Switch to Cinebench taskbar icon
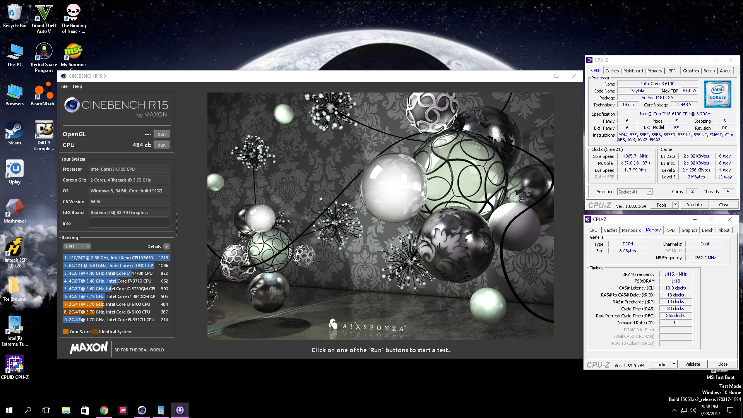 click(x=142, y=410)
